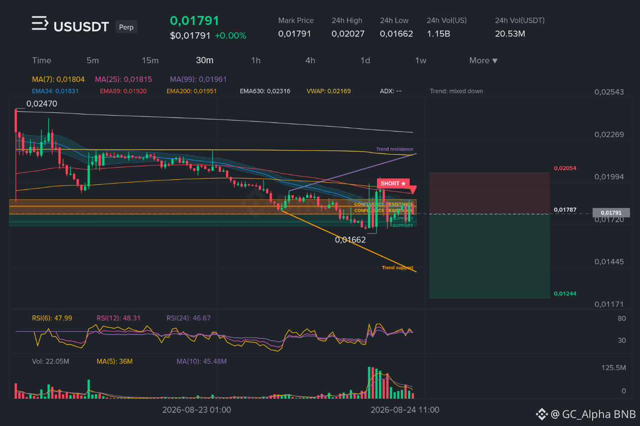The image size is (640, 426).
Task: Click the ADX: -- label
Action: point(391,91)
